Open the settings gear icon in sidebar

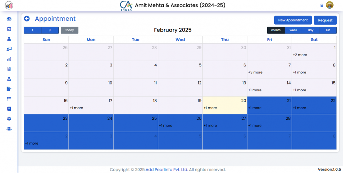(9, 119)
